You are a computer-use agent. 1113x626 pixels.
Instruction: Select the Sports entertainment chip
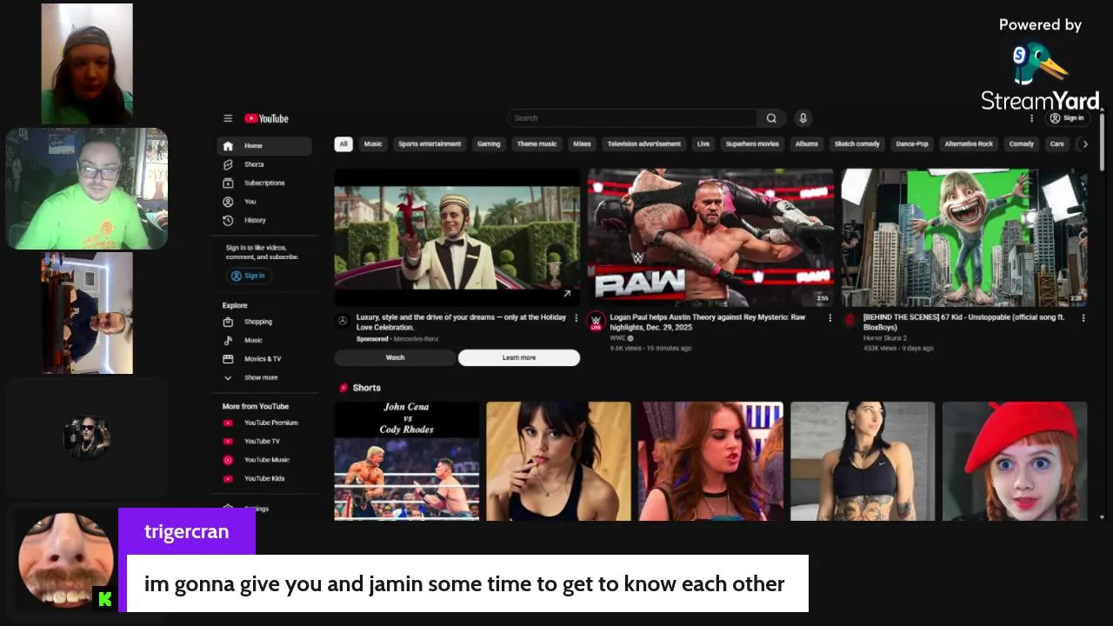(x=430, y=144)
